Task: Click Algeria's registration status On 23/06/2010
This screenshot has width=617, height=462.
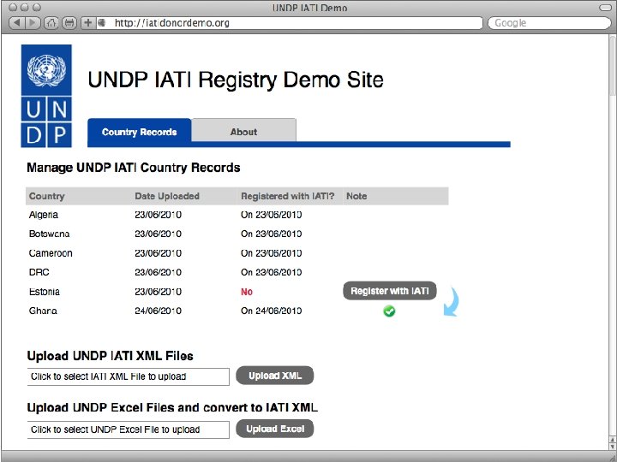Action: [x=271, y=215]
